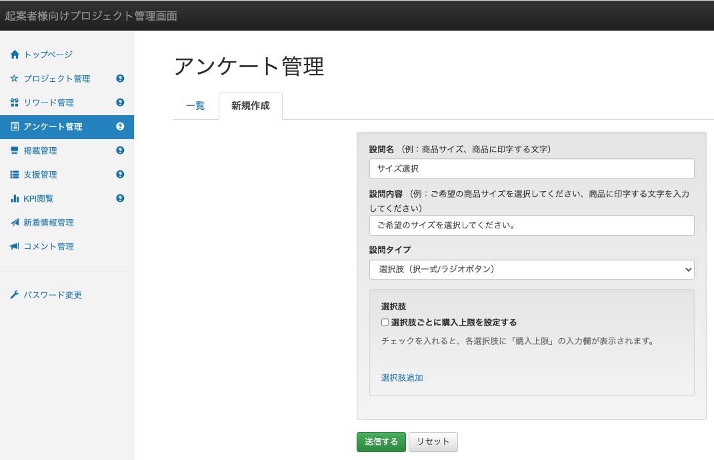Click the 送信する button
Viewport: 714px width, 460px height.
381,442
